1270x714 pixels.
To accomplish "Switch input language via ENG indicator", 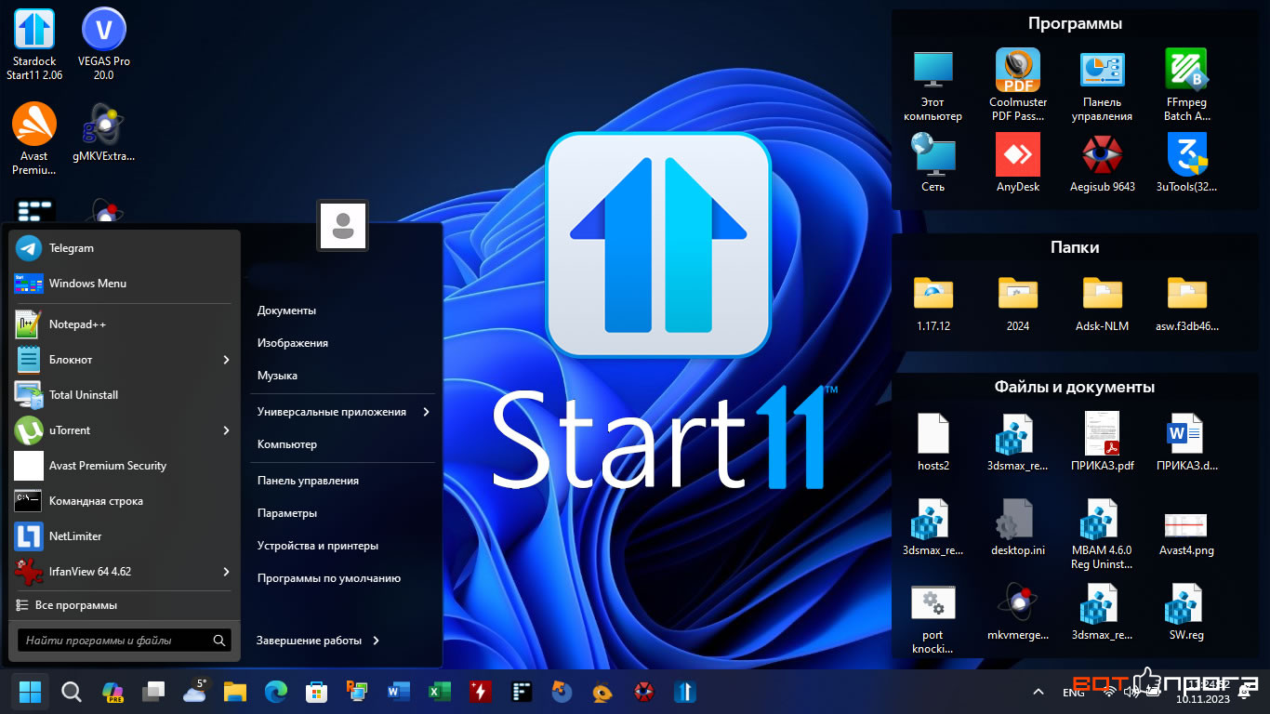I will point(1073,693).
